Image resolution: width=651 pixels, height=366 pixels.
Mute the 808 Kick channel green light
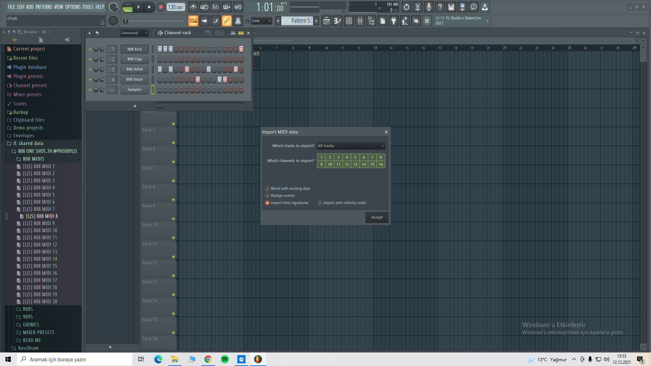(x=90, y=49)
